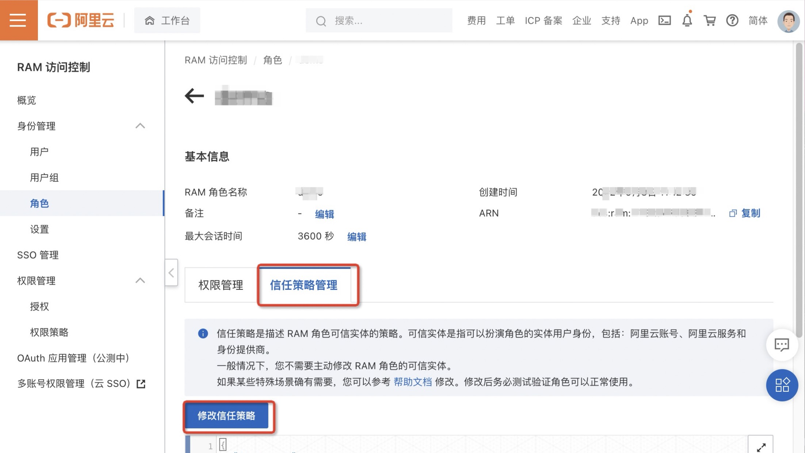
Task: Open the notifications bell
Action: point(687,20)
